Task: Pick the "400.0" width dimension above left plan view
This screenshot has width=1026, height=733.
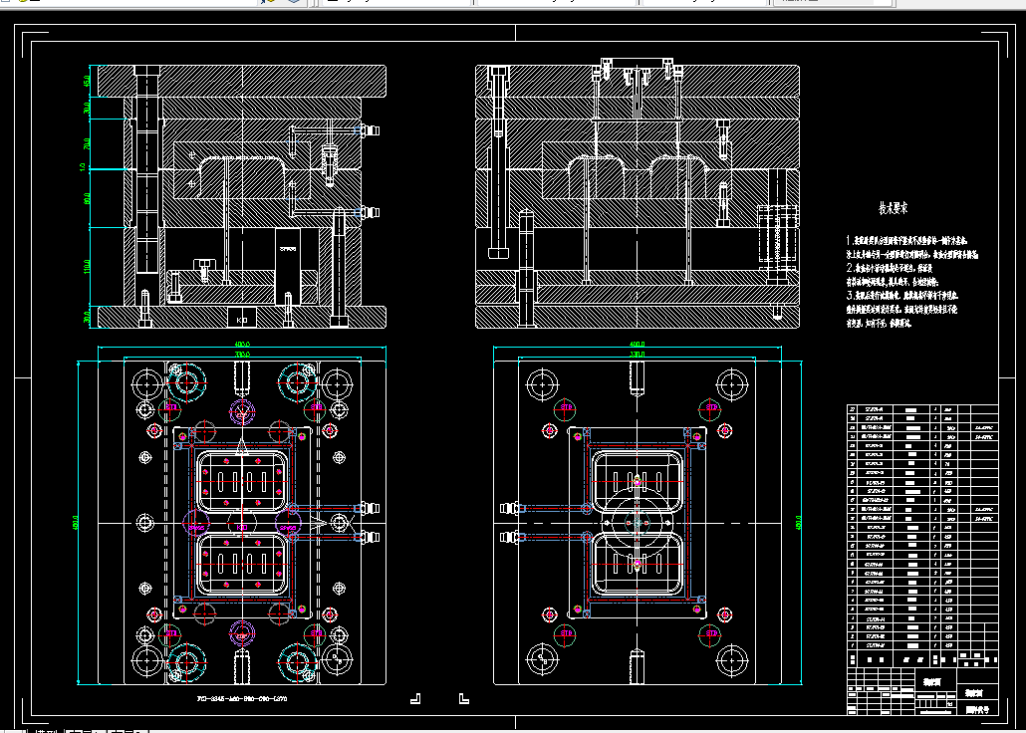Action: (x=242, y=344)
